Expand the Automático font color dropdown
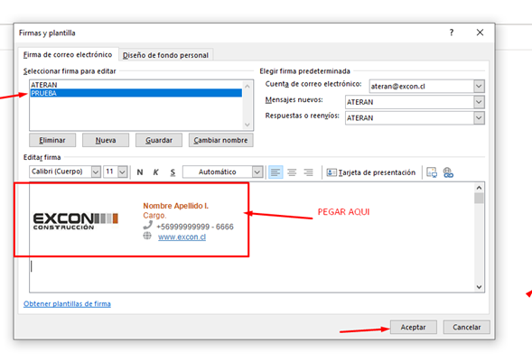The image size is (532, 362). click(x=257, y=172)
